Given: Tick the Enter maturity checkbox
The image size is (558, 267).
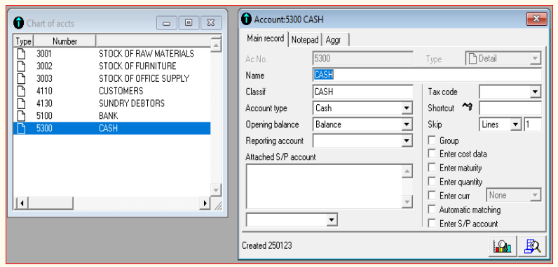Looking at the screenshot, I should pyautogui.click(x=432, y=168).
